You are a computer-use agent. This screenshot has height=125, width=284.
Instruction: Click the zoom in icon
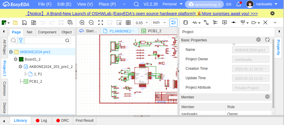(82, 22)
